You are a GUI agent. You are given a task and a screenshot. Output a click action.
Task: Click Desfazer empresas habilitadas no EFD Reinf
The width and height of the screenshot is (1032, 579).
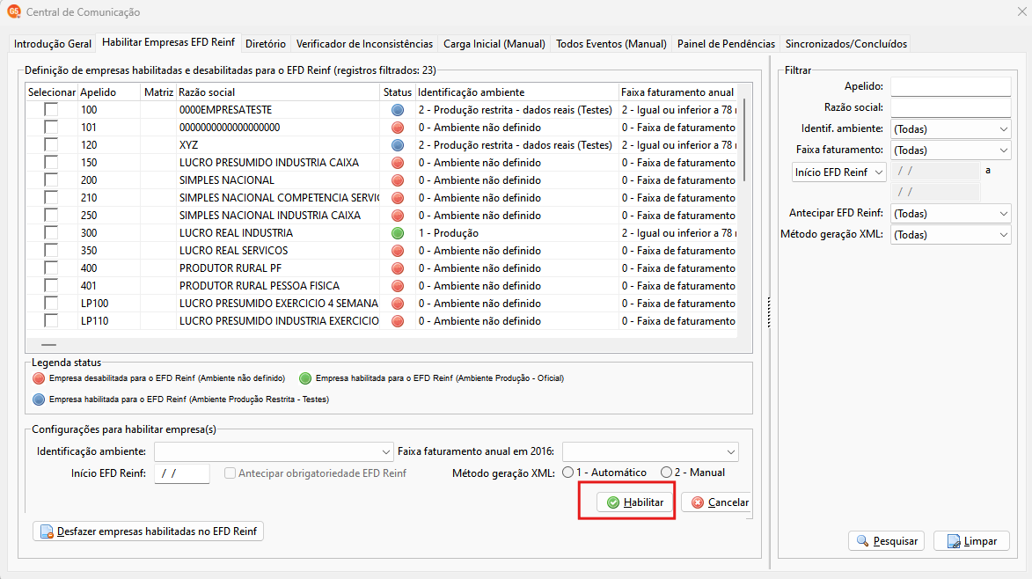point(148,531)
